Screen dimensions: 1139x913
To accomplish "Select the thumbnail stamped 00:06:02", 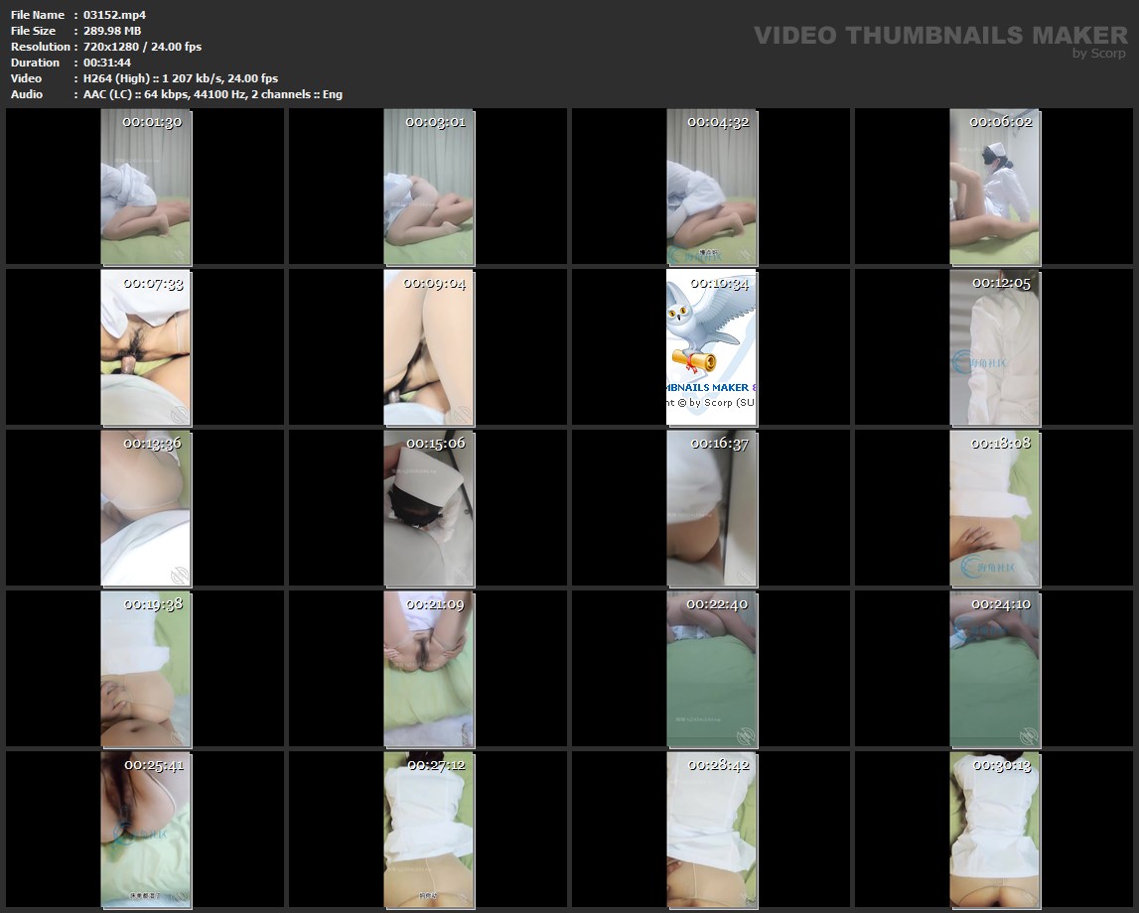I will pos(995,187).
